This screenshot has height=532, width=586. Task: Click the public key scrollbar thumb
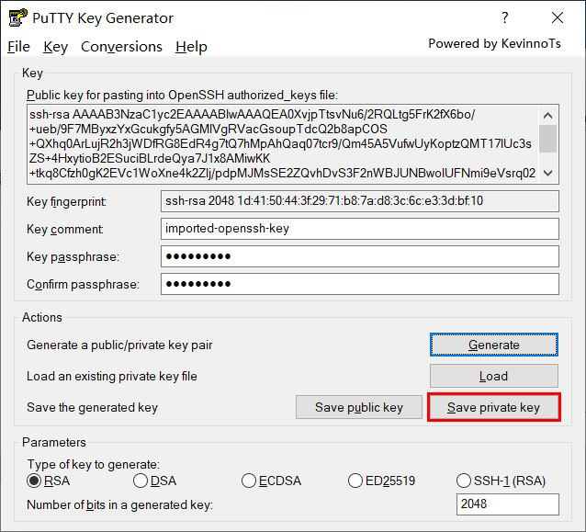547,139
